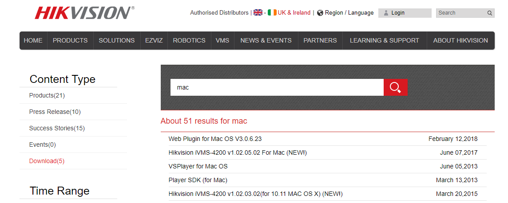The image size is (508, 203).
Task: Click the Ireland flag icon
Action: (272, 13)
